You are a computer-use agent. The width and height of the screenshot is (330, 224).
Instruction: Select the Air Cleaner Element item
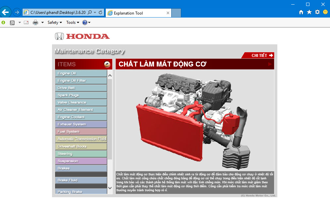[81, 110]
